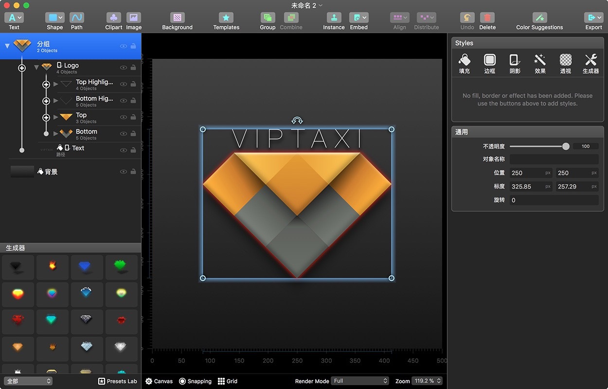
Task: Toggle visibility of the 背景 layer
Action: pos(124,172)
